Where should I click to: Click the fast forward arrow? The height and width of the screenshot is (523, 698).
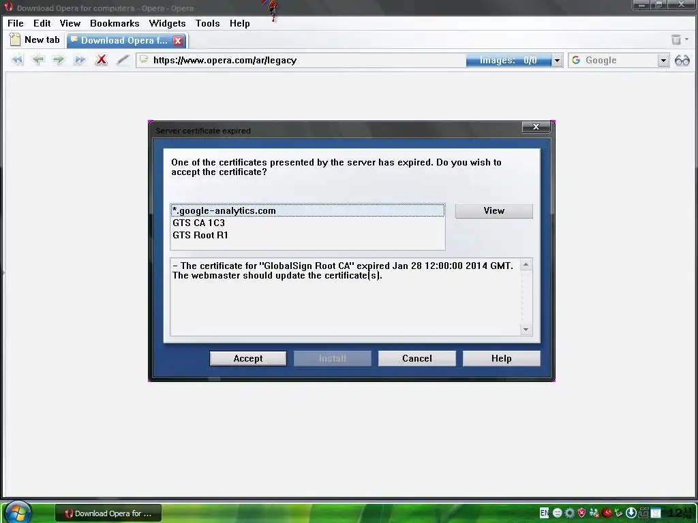tap(80, 60)
